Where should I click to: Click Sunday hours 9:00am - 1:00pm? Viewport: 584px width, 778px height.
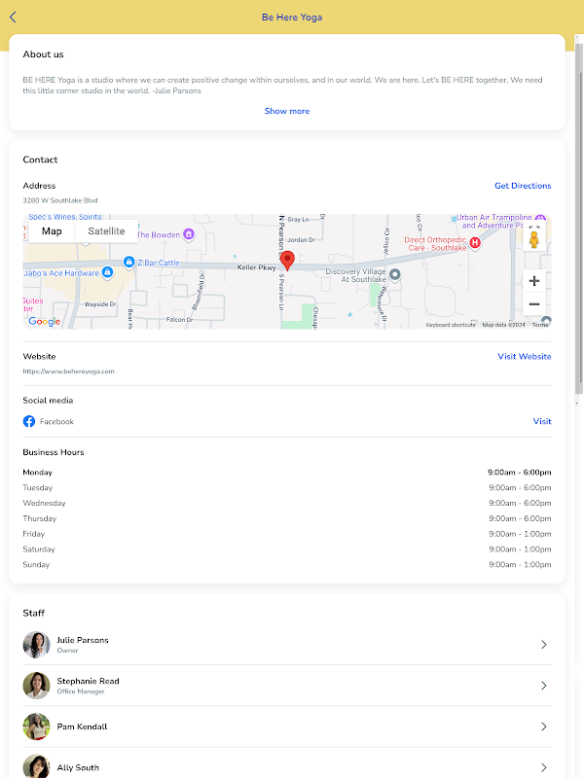point(520,565)
